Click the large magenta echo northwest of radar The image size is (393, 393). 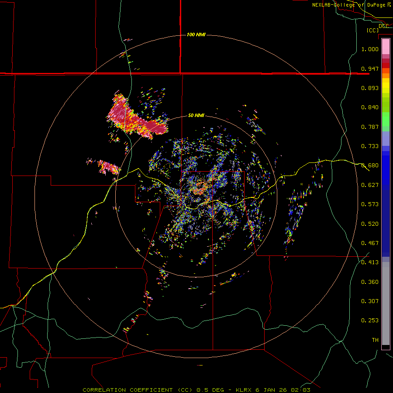coord(137,116)
